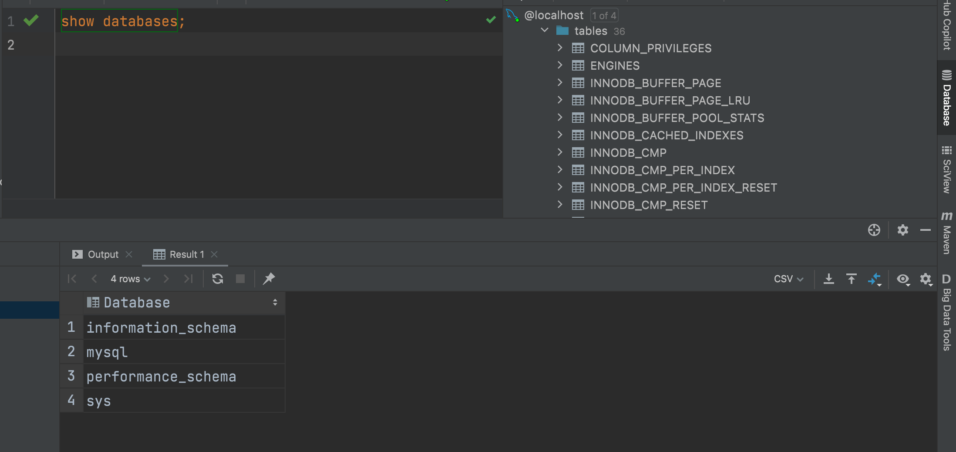Expand the INNODB_CACHED_INDEXES node
The width and height of the screenshot is (956, 452).
560,135
